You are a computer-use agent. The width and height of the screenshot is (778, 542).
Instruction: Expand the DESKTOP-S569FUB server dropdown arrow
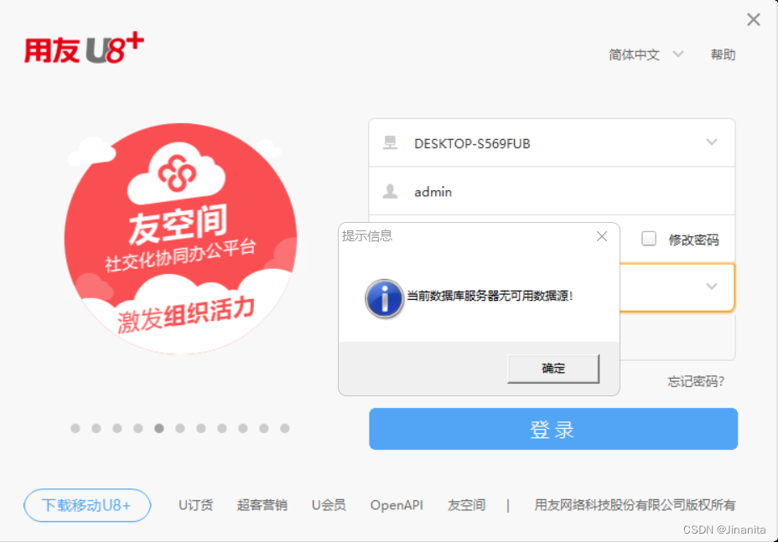pyautogui.click(x=712, y=142)
